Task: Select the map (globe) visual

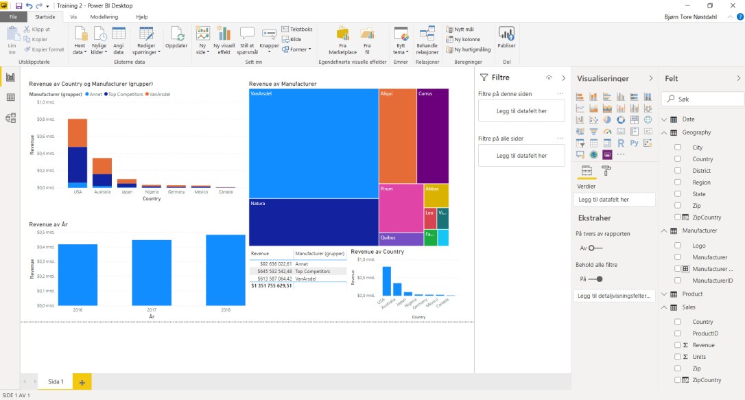Action: tap(648, 119)
